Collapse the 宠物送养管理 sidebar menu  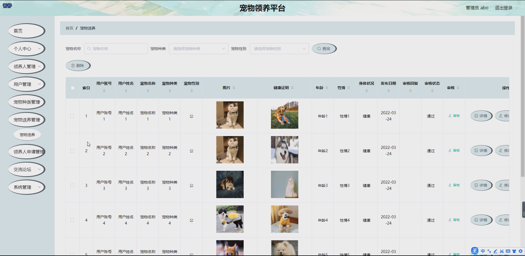pos(27,120)
